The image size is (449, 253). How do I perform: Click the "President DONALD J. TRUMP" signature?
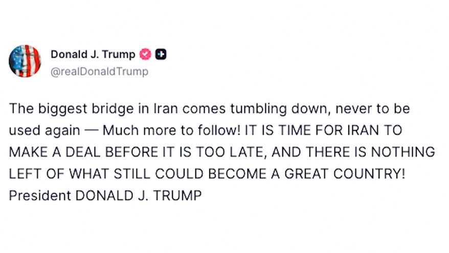105,195
